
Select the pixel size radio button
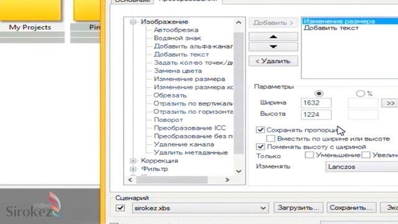(x=319, y=93)
